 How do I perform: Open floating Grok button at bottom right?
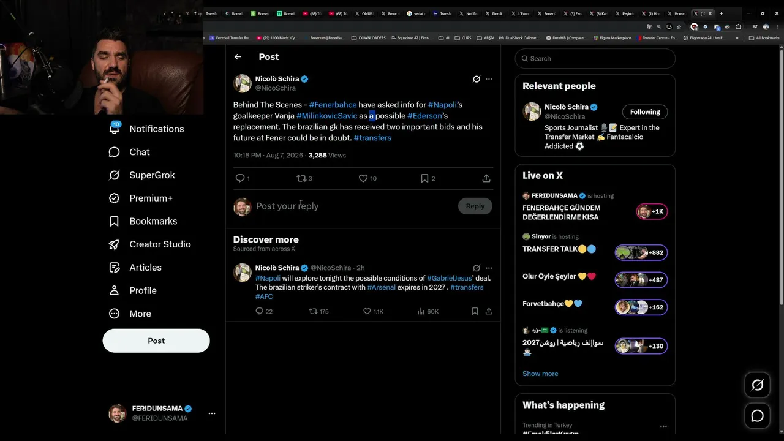tap(758, 385)
